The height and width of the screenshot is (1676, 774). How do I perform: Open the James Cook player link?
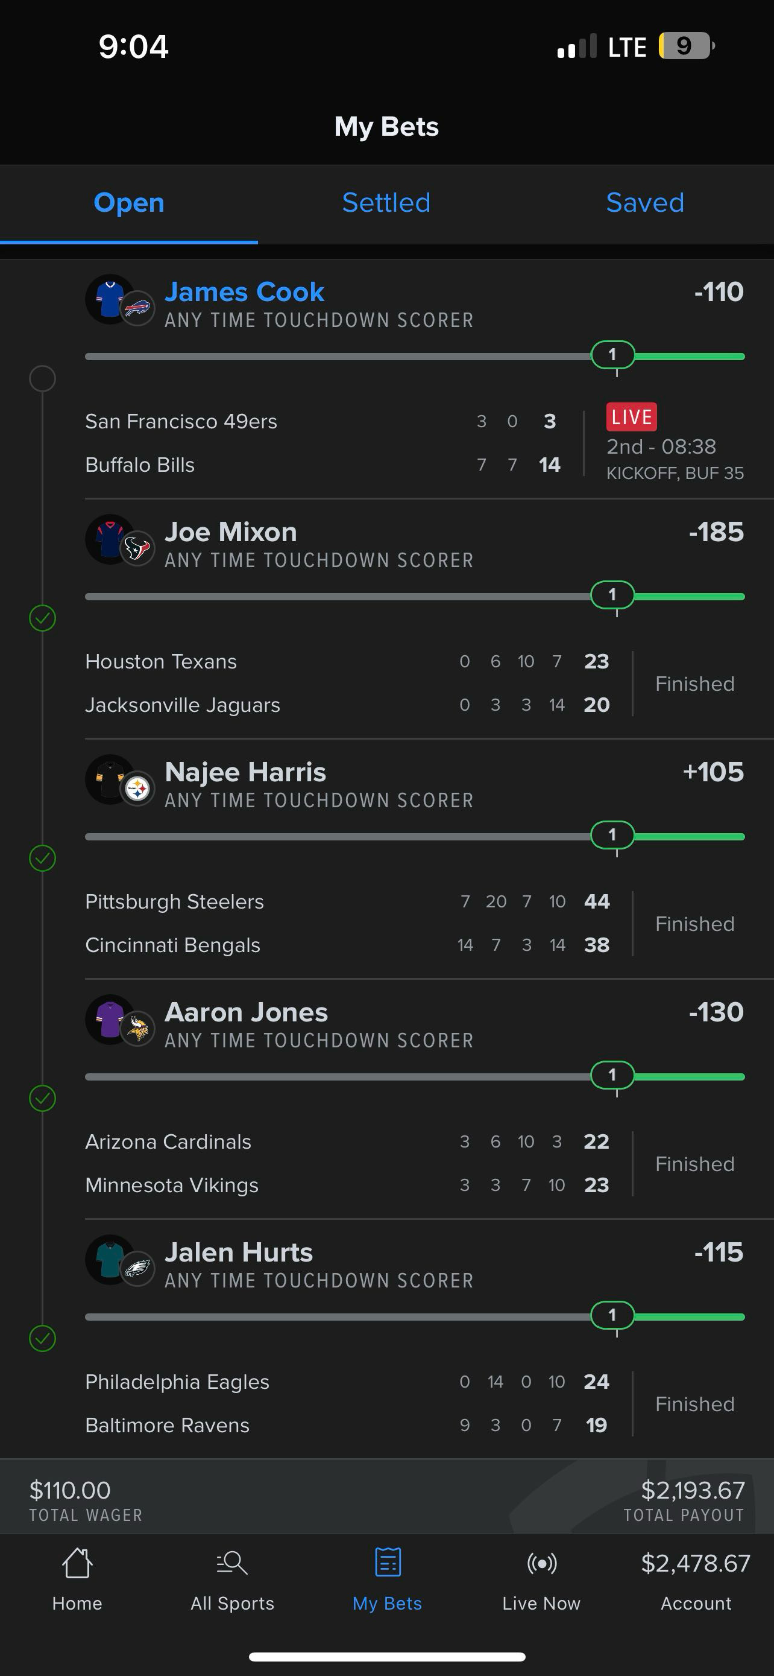tap(244, 292)
